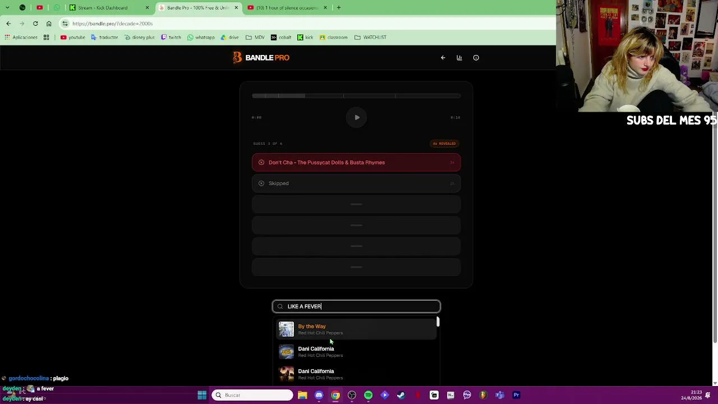Image resolution: width=718 pixels, height=404 pixels.
Task: Open the tab search dropdown
Action: point(7,8)
